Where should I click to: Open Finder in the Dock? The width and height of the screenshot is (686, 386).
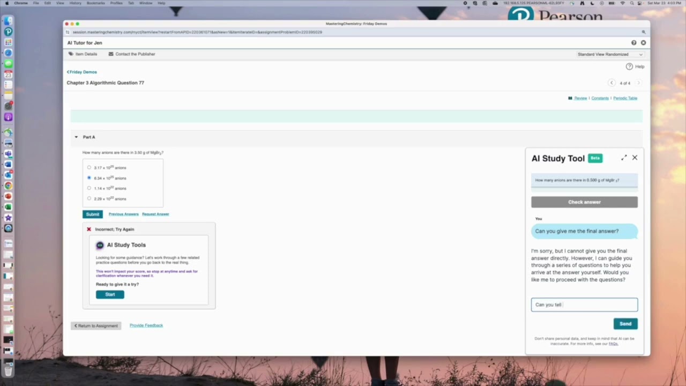tap(8, 21)
